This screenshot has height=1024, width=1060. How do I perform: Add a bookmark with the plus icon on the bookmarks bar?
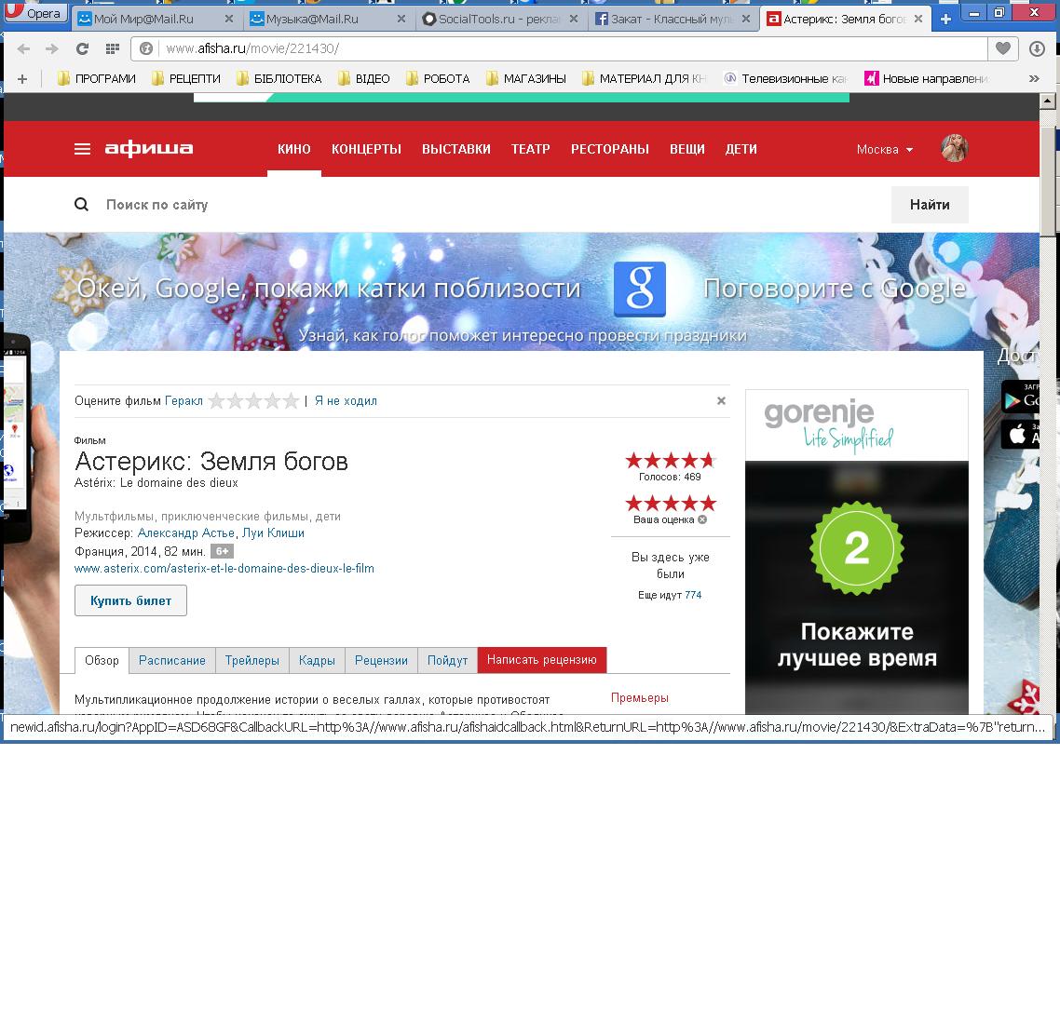click(x=22, y=79)
